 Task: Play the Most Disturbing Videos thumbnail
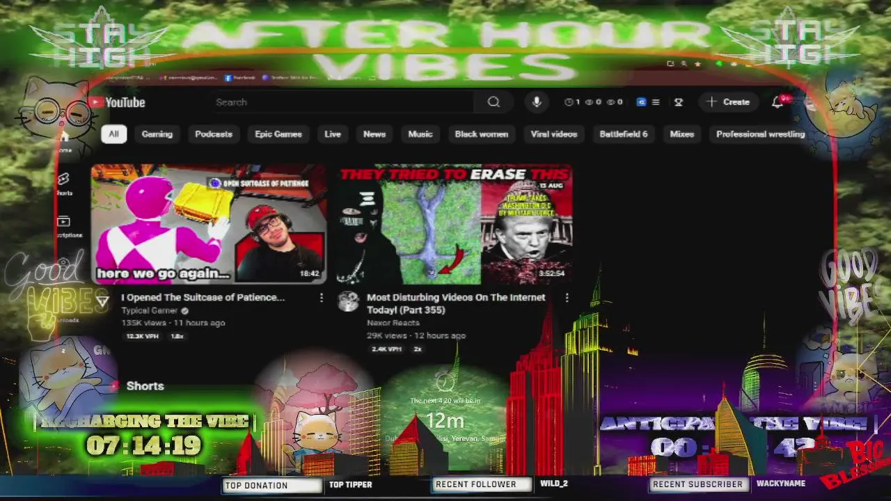pyautogui.click(x=455, y=224)
